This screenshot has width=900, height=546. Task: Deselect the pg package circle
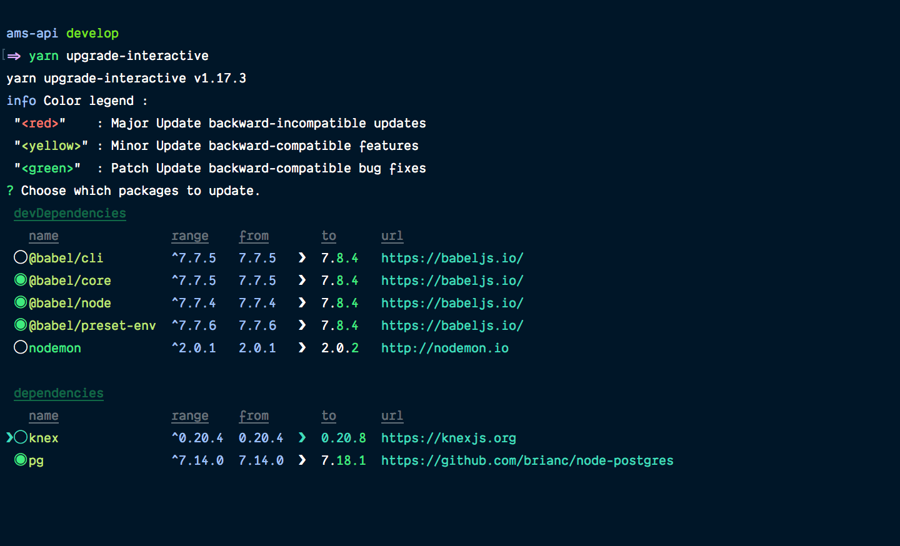coord(21,460)
